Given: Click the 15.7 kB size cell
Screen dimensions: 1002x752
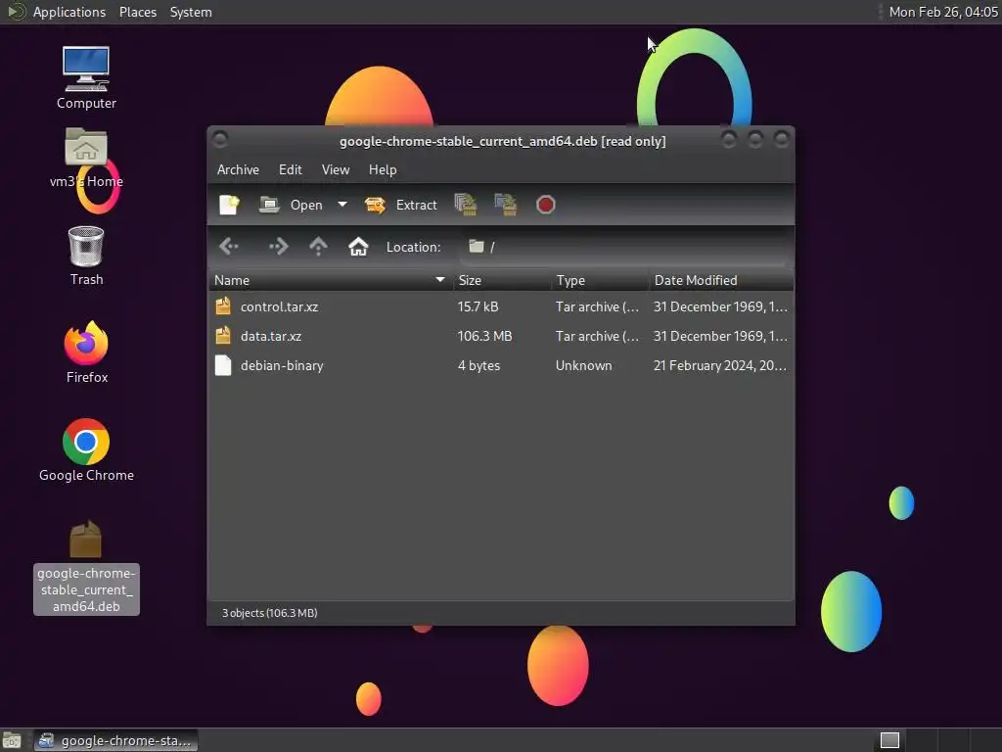Looking at the screenshot, I should (x=478, y=306).
